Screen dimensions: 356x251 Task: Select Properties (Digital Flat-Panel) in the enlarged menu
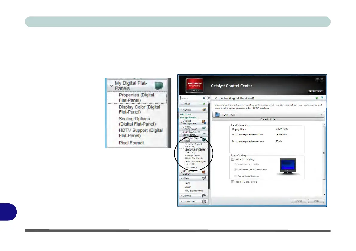[x=136, y=98]
